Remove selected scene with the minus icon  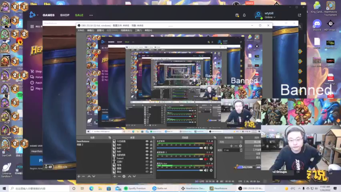pyautogui.click(x=84, y=176)
